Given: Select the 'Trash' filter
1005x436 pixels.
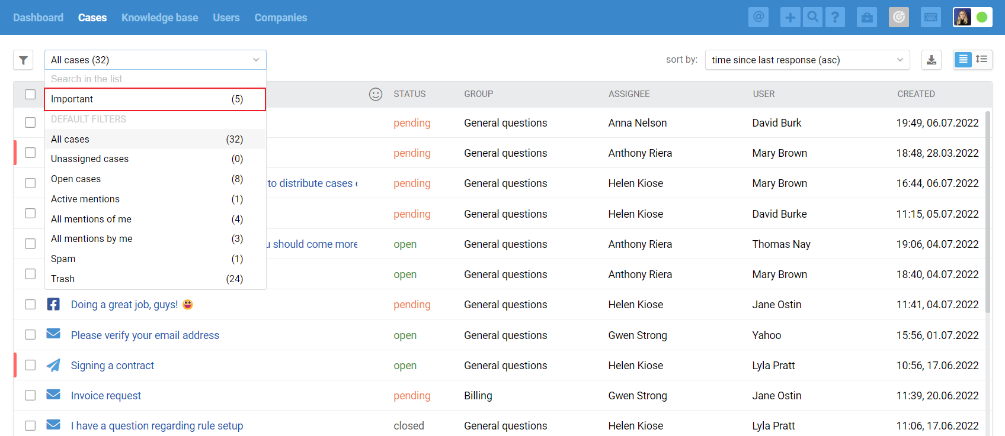Looking at the screenshot, I should click(x=155, y=279).
